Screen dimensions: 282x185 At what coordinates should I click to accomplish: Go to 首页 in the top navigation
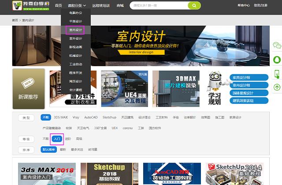(x=59, y=6)
